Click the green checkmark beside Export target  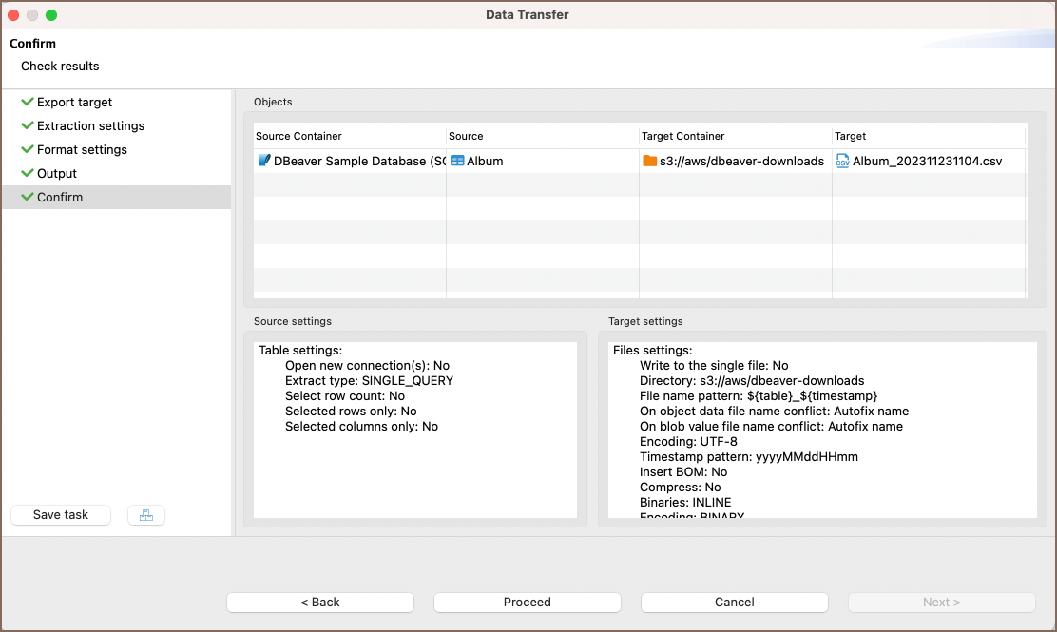click(28, 102)
